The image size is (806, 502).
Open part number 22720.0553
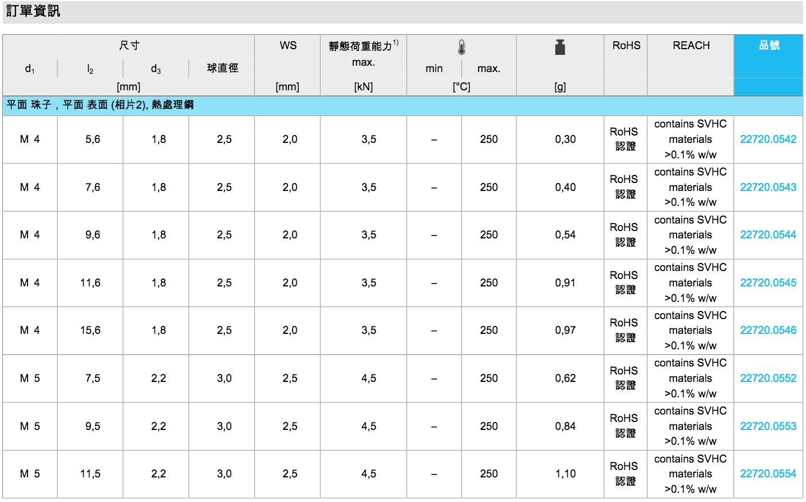[x=768, y=427]
